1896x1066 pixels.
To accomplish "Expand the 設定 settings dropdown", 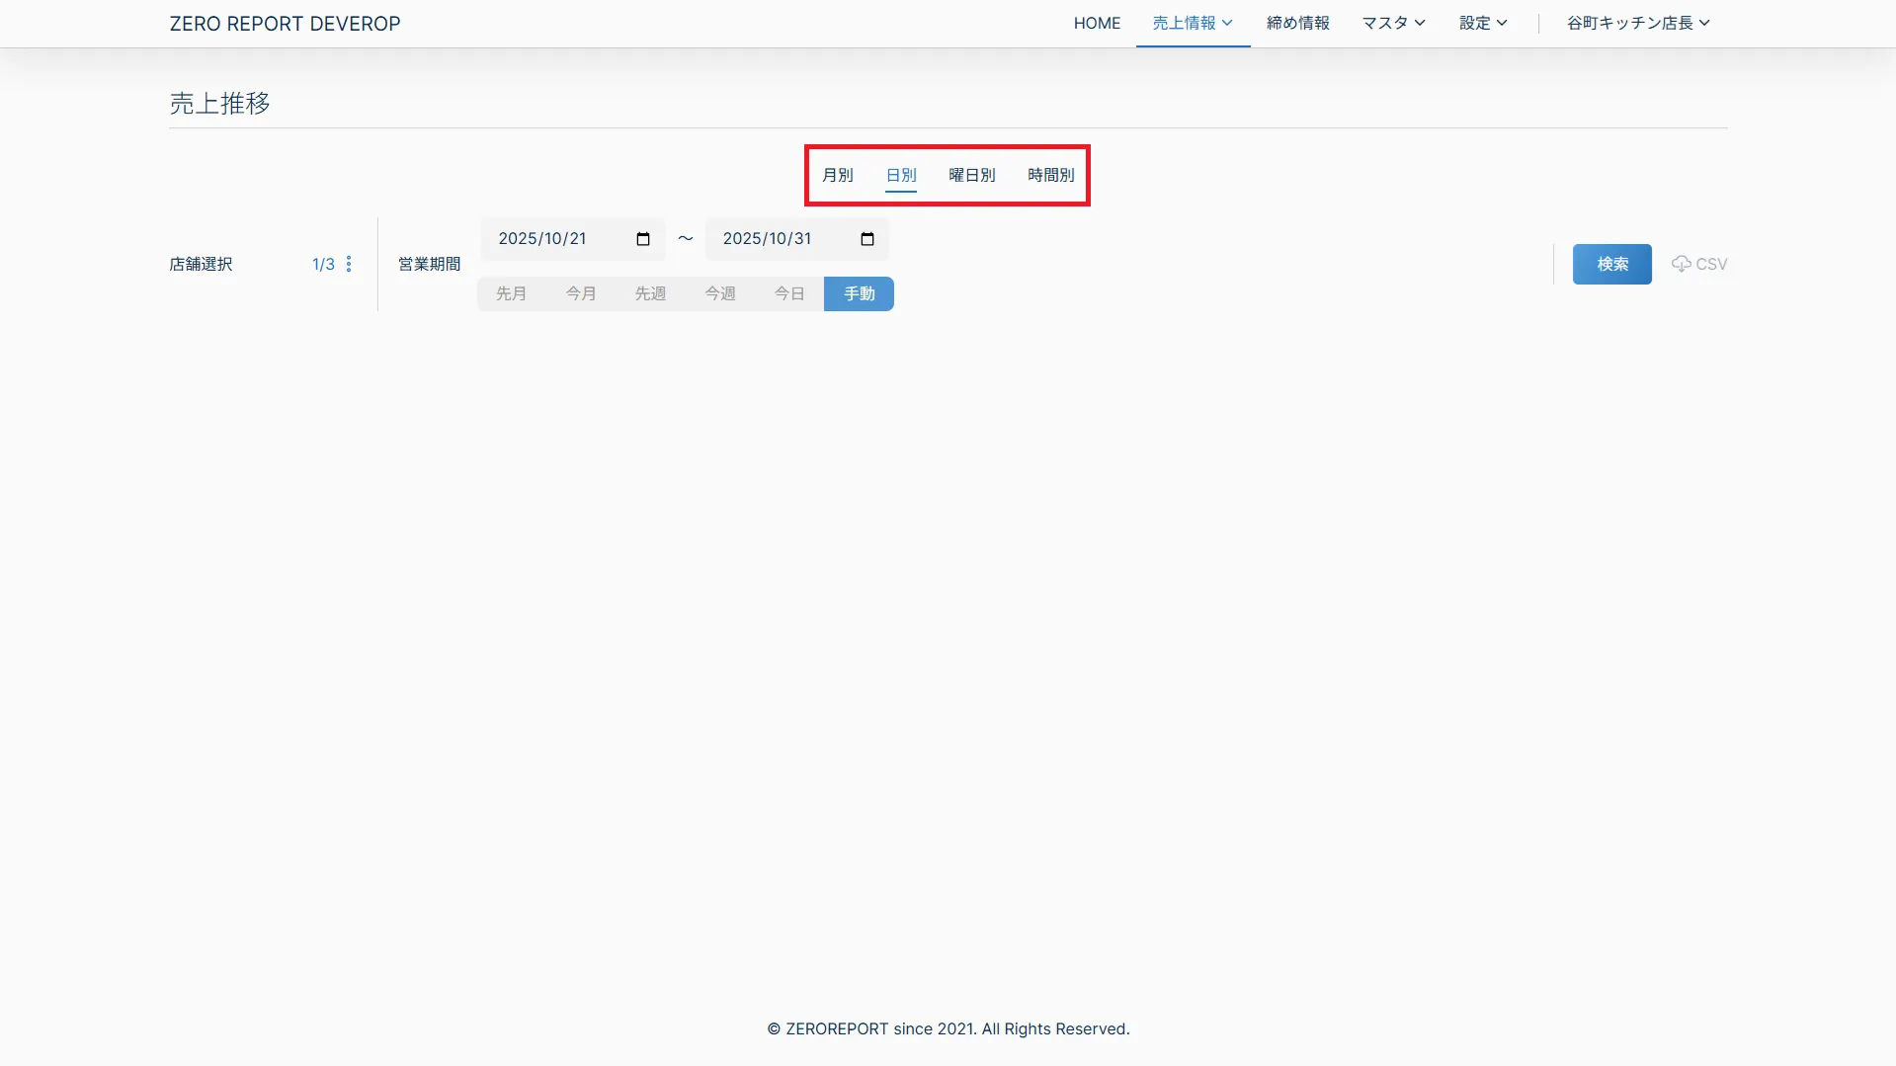I will 1483,23.
